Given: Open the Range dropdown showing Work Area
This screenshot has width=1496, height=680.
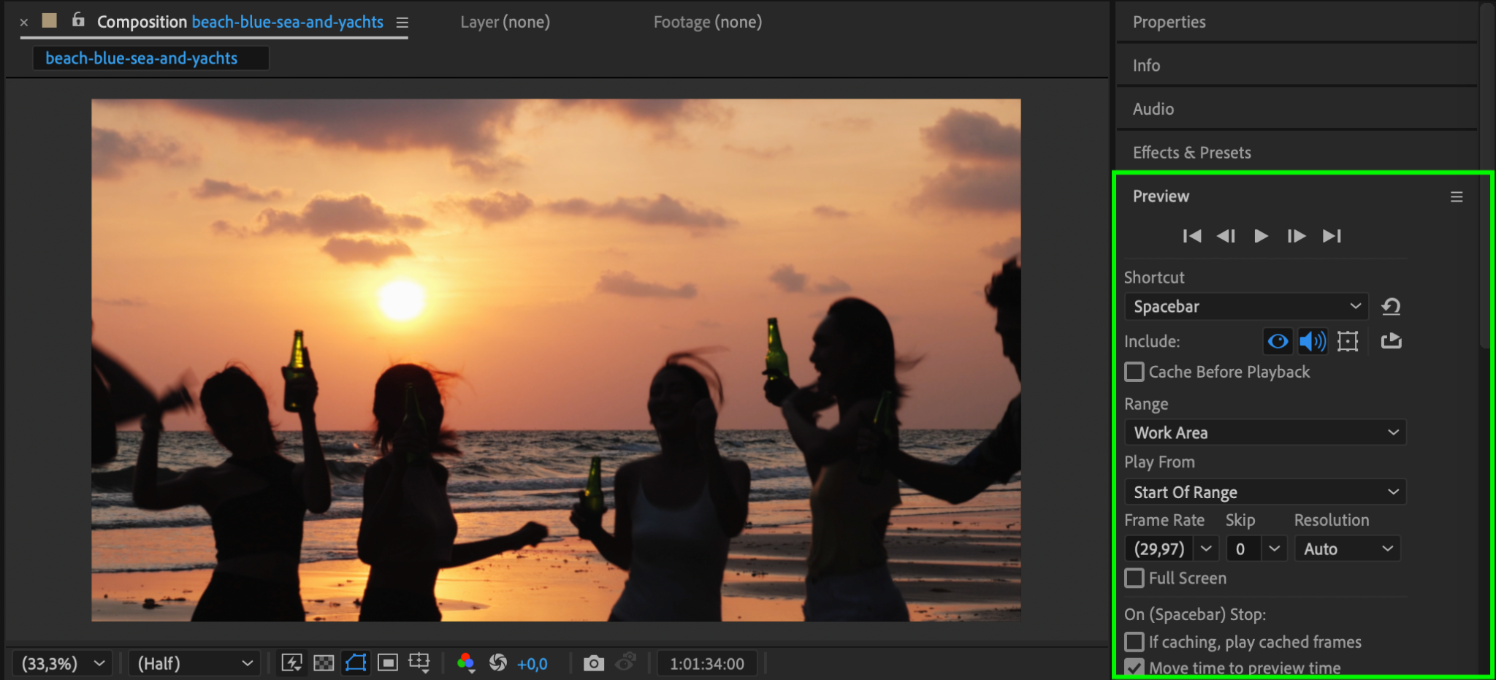Looking at the screenshot, I should 1265,432.
